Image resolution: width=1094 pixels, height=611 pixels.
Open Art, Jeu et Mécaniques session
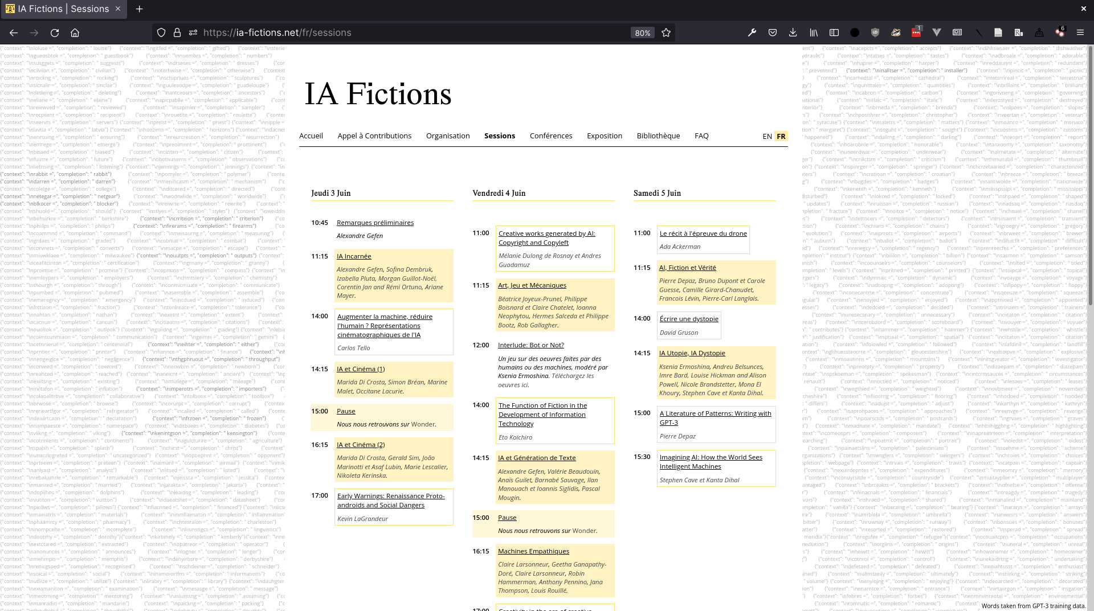pyautogui.click(x=532, y=285)
